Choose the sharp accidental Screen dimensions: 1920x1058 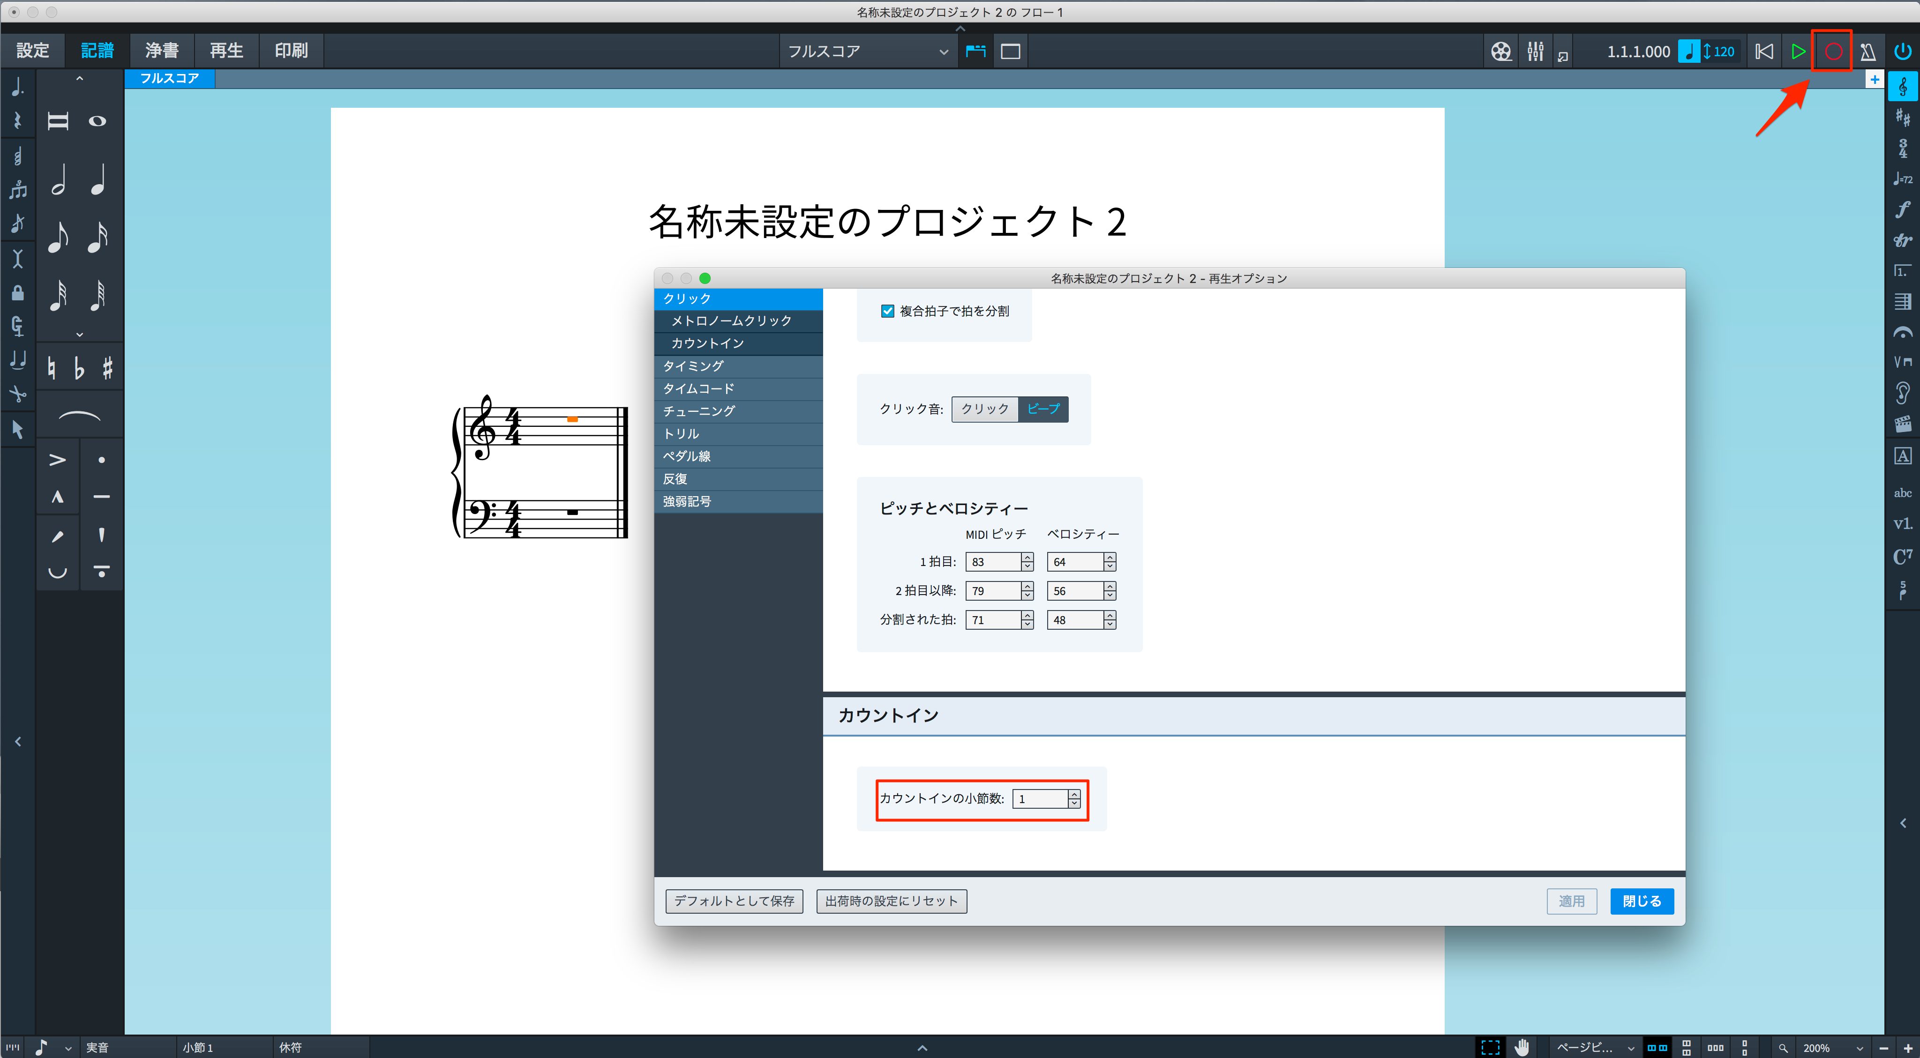click(x=107, y=367)
